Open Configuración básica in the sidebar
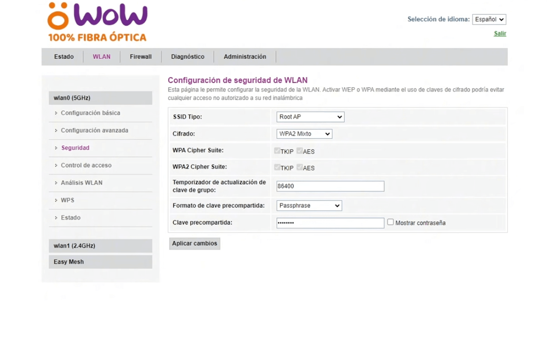 [90, 113]
